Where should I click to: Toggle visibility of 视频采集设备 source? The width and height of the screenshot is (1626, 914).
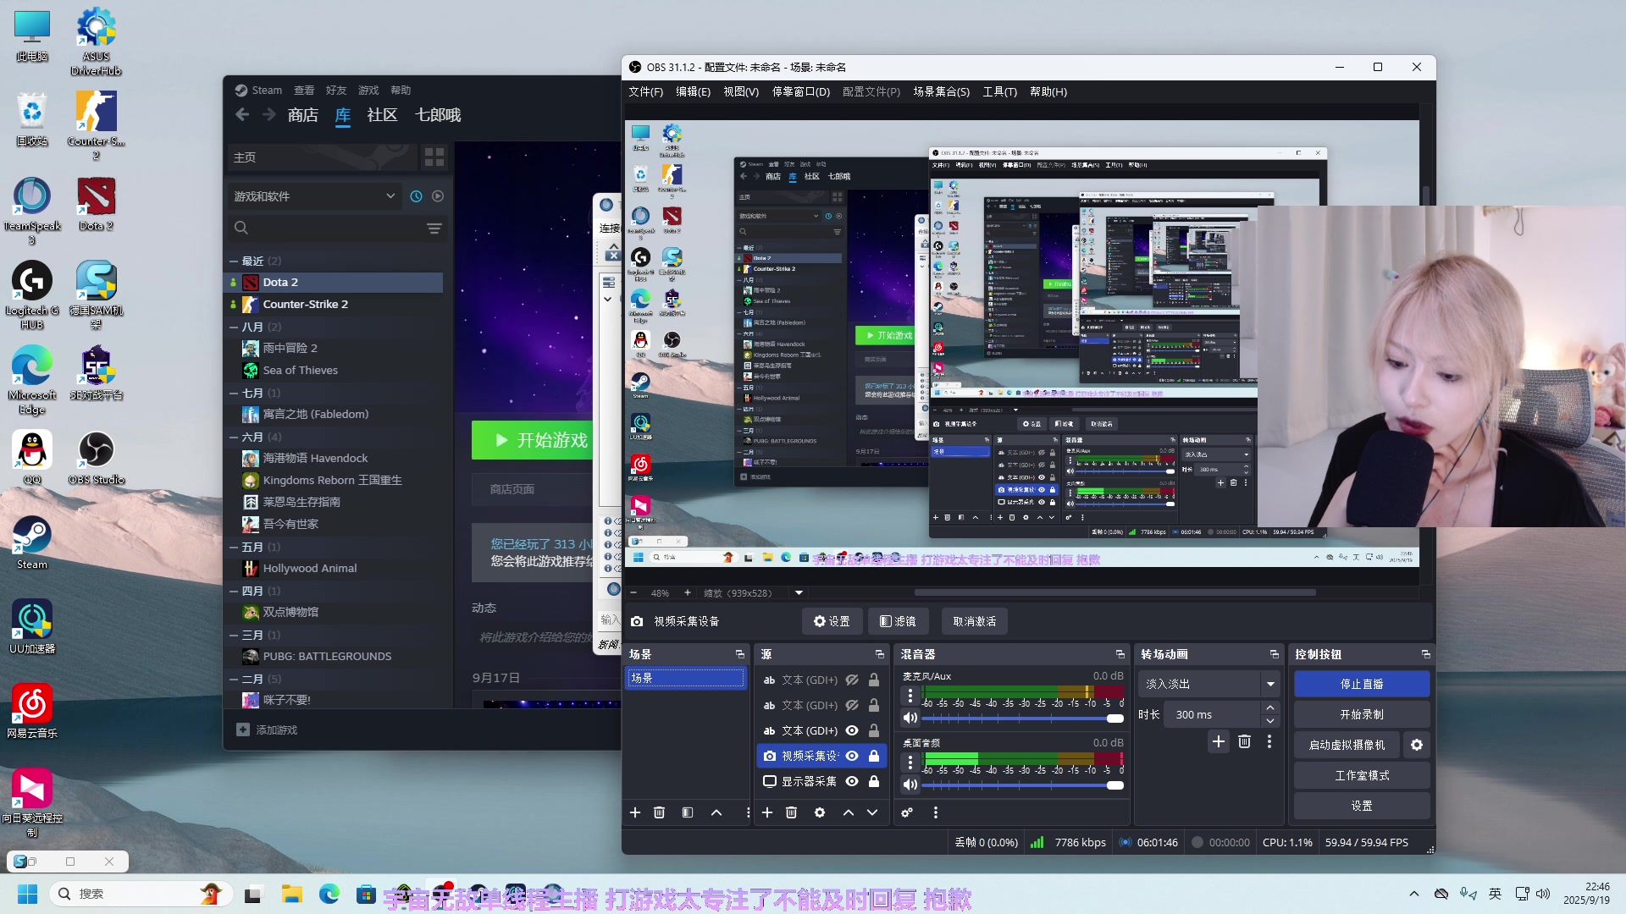tap(853, 756)
